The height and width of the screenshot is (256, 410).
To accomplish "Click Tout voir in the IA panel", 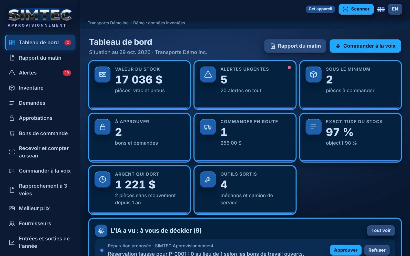I will tap(381, 230).
